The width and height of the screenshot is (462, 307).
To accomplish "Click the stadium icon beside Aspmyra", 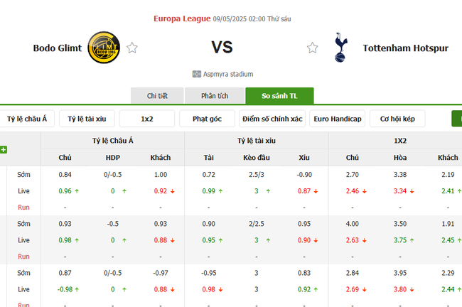I will point(196,74).
